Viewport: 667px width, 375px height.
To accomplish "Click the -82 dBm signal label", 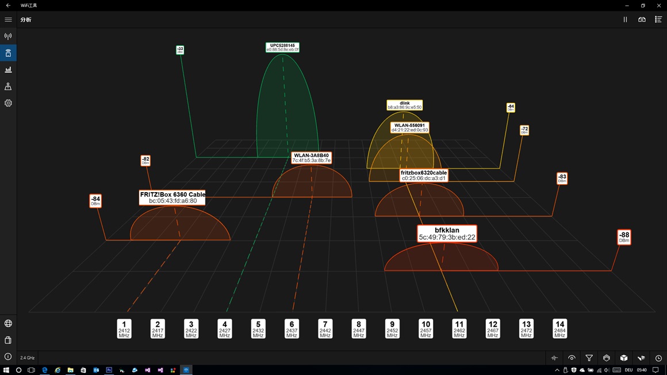I will tap(145, 160).
